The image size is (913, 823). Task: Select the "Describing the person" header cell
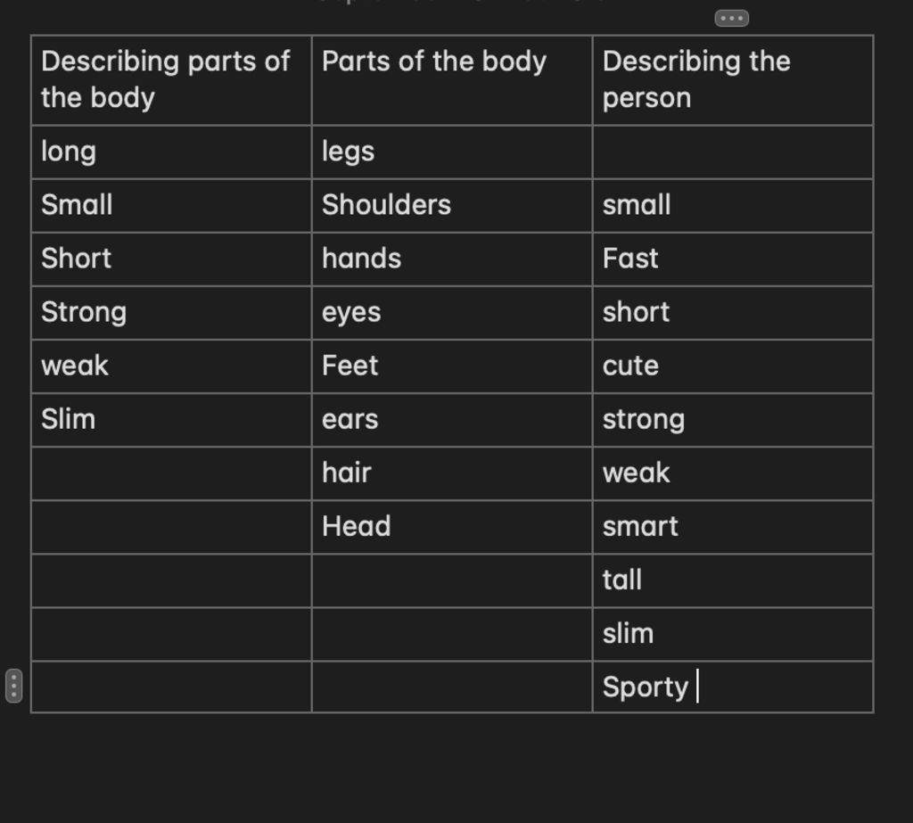pos(732,80)
